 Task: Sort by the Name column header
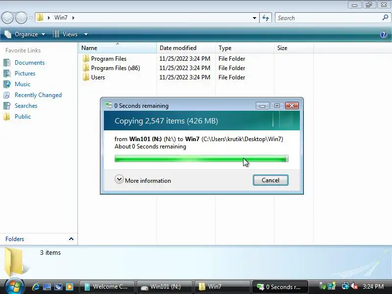118,48
